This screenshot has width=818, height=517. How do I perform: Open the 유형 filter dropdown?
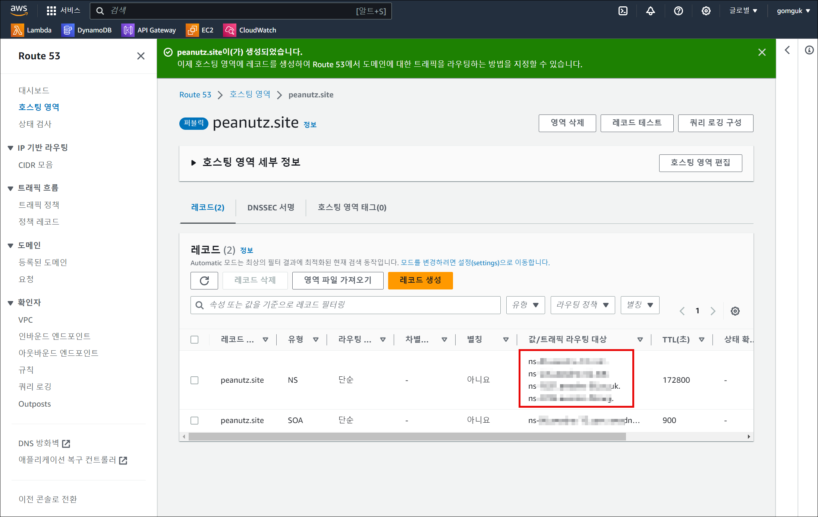(x=525, y=305)
